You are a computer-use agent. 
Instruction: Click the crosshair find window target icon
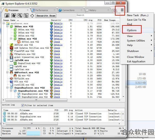pos(32,16)
